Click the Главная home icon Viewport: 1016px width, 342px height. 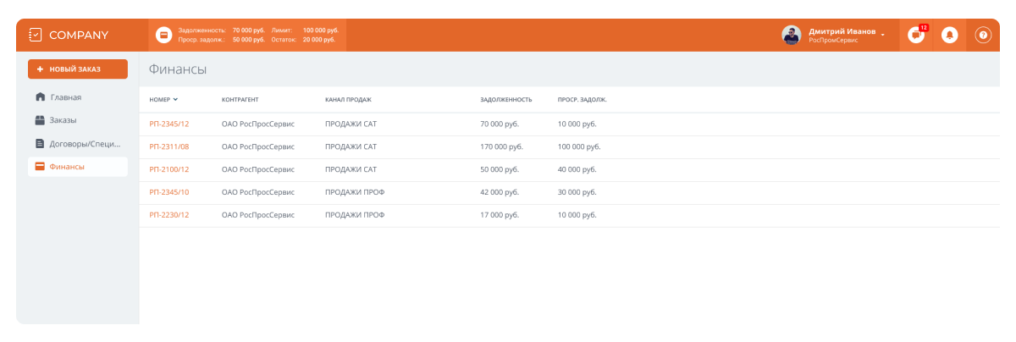point(40,97)
